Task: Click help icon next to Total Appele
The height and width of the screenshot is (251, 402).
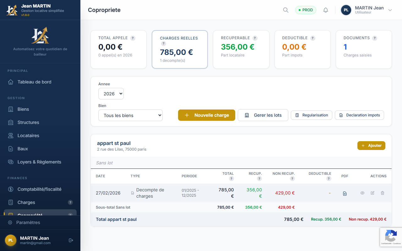Action: click(133, 38)
